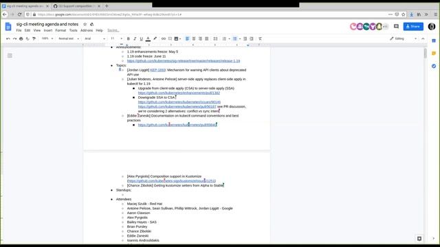Decrease the paragraph indent

[245, 38]
